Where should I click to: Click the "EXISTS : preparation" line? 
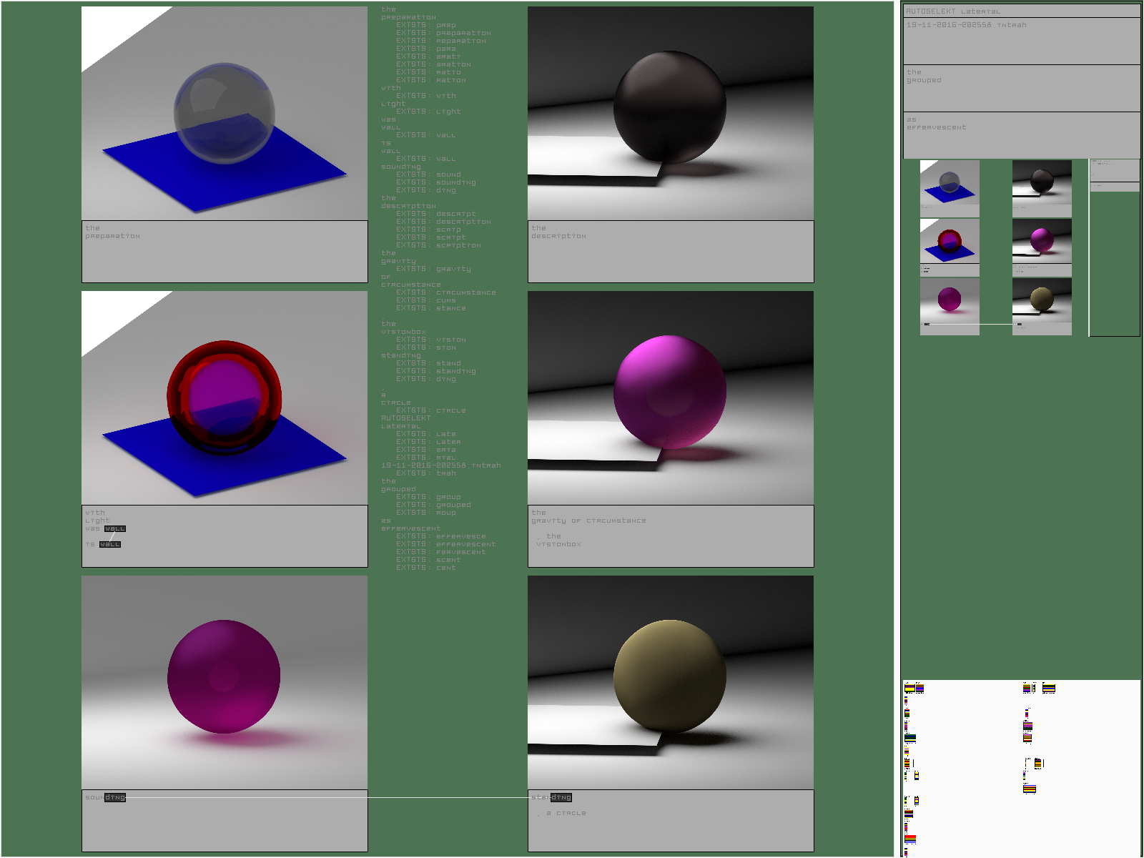click(x=443, y=33)
